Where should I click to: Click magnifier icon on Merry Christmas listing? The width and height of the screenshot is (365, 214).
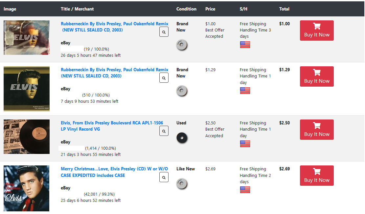tap(164, 177)
